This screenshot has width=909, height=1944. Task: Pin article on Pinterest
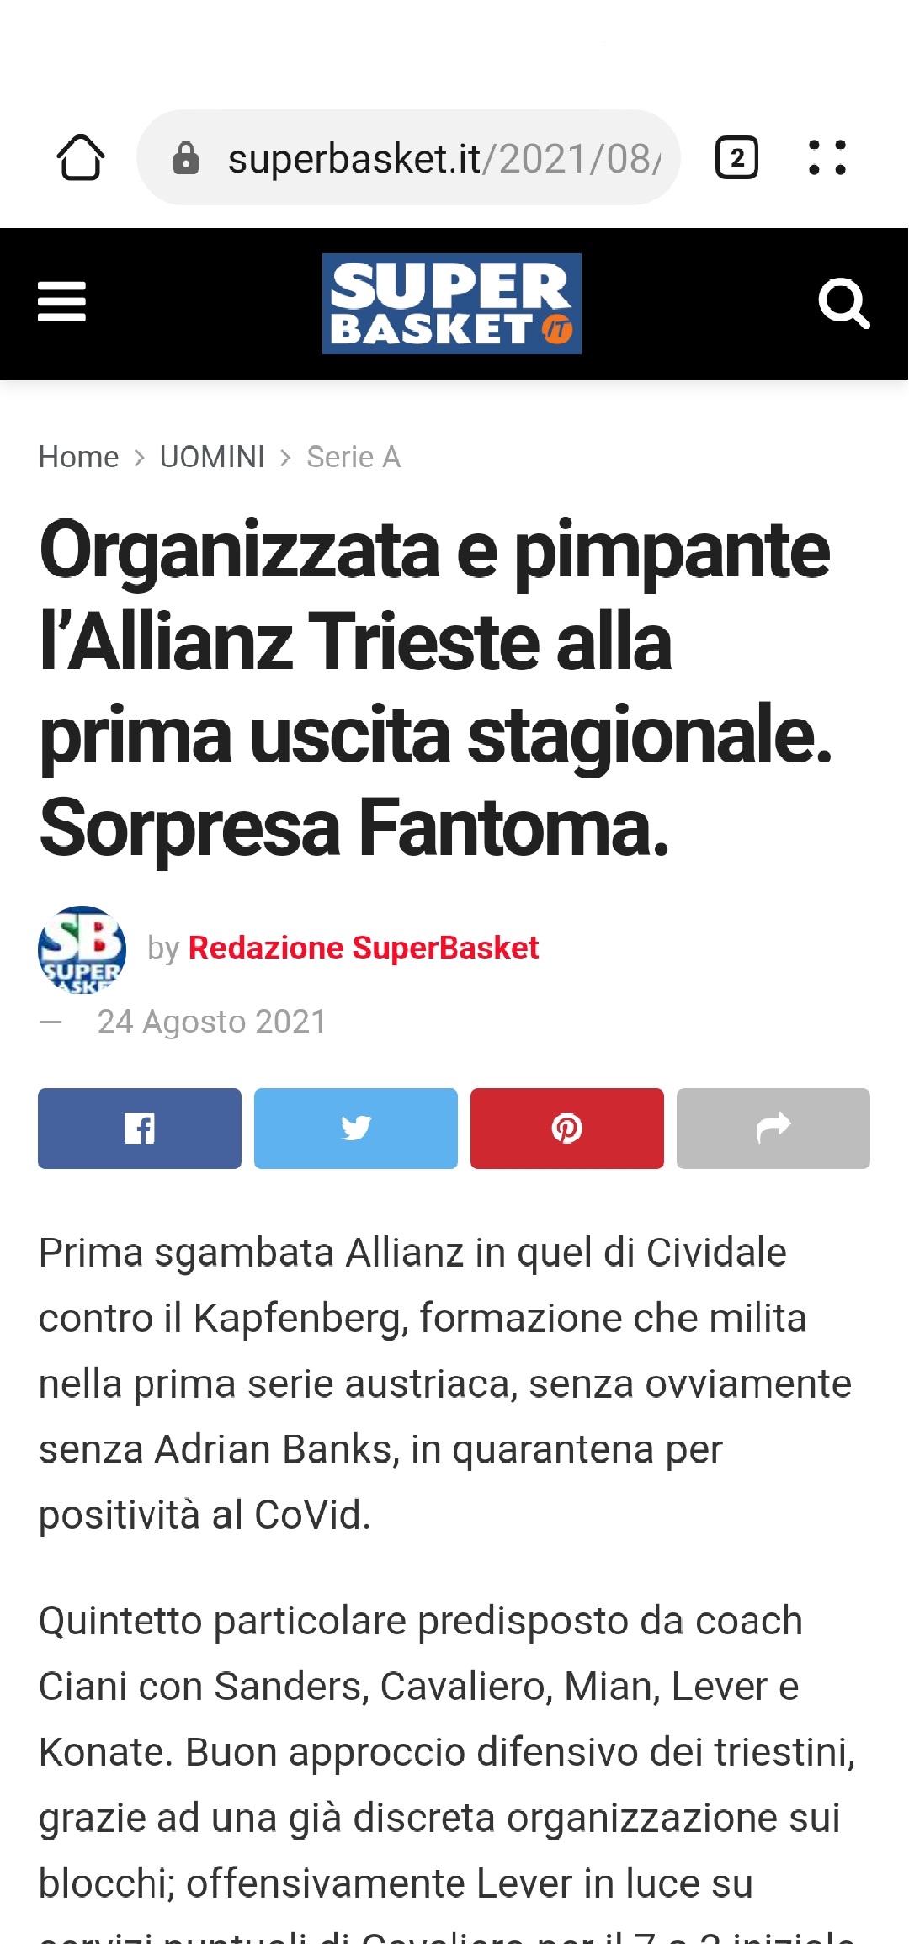567,1128
